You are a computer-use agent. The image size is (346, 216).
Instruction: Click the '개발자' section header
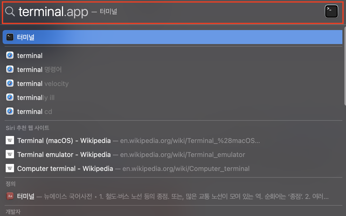[13, 212]
